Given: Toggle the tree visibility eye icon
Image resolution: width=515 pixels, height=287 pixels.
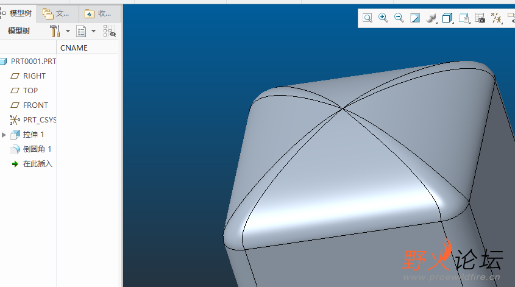Looking at the screenshot, I should click(109, 31).
